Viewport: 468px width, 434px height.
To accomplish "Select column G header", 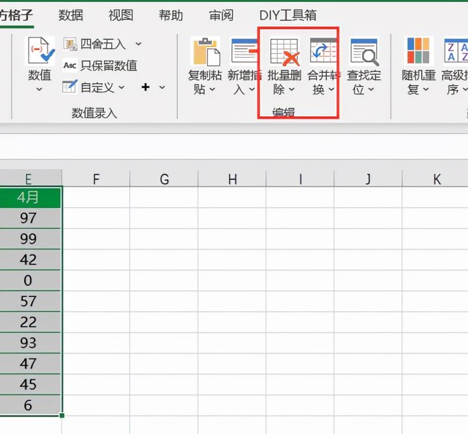I will tap(164, 179).
